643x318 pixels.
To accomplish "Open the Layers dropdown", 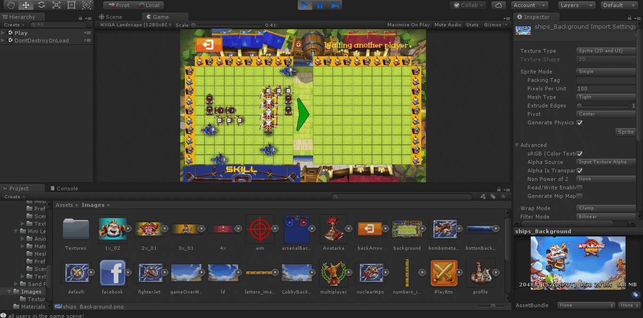I will (x=577, y=5).
